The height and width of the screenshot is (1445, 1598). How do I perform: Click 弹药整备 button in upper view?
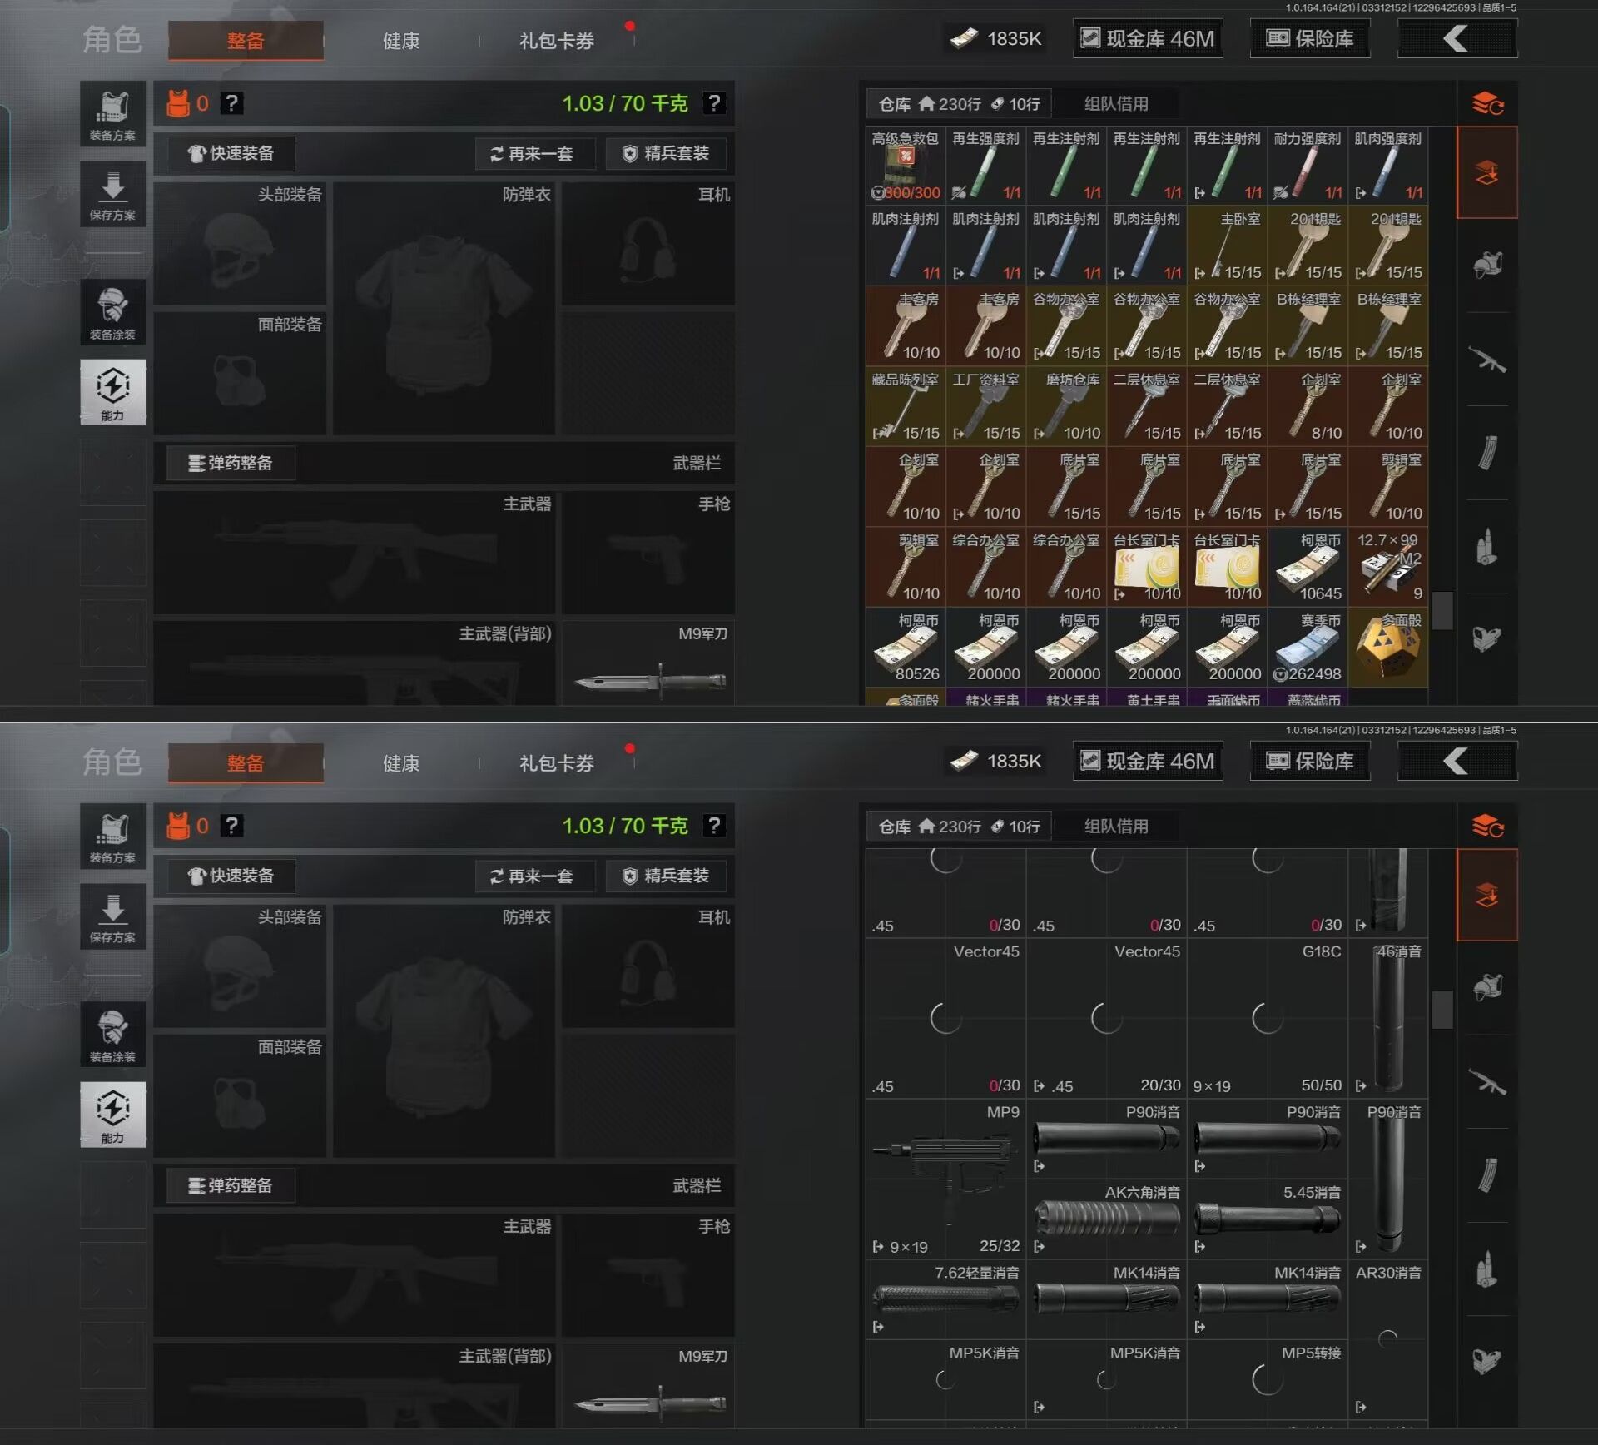coord(231,463)
